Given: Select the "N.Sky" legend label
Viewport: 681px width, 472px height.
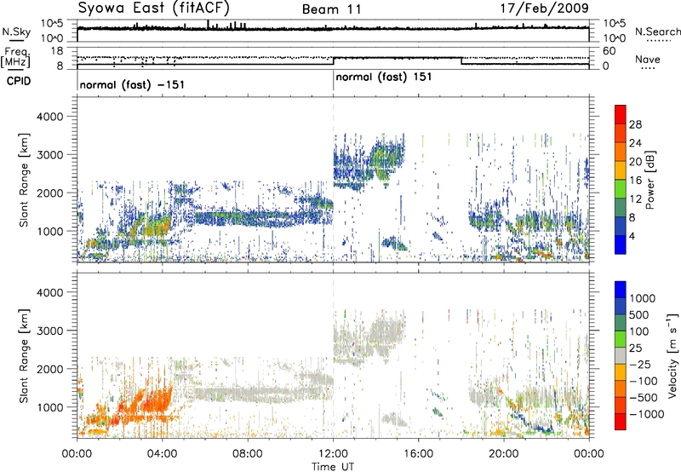Looking at the screenshot, I should 16,32.
